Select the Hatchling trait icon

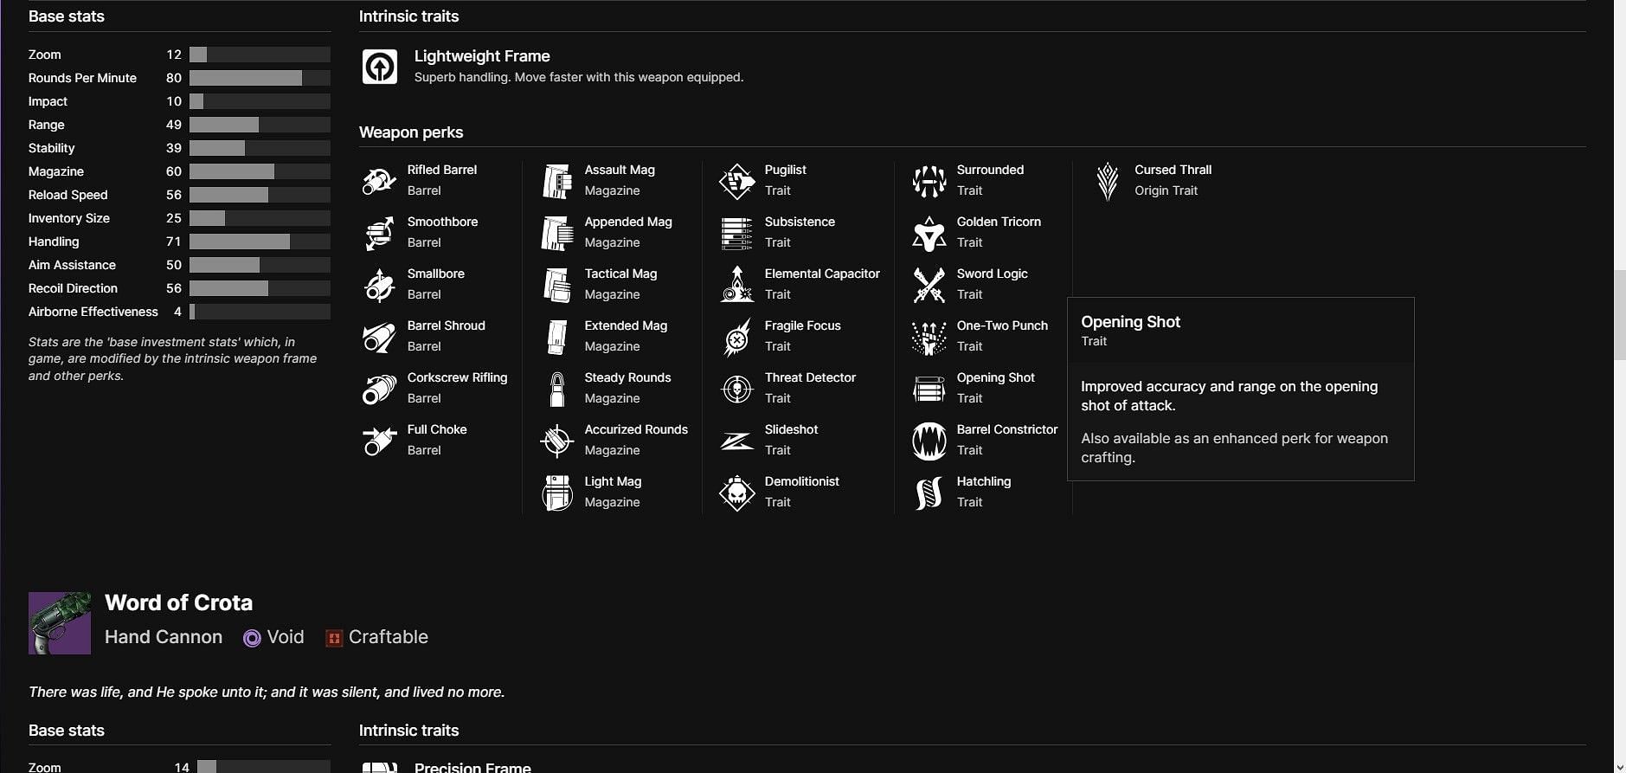[929, 493]
